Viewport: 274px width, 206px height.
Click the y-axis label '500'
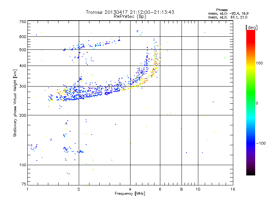coord(23,50)
